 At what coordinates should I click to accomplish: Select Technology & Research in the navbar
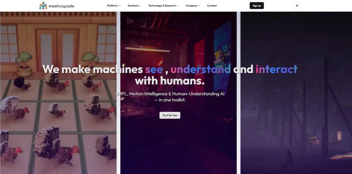[x=162, y=6]
